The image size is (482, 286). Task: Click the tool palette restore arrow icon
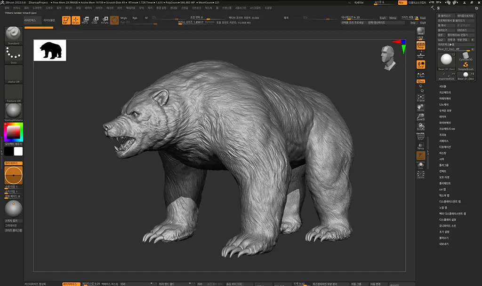[476, 8]
